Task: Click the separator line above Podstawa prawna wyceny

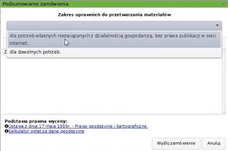Action: click(114, 114)
